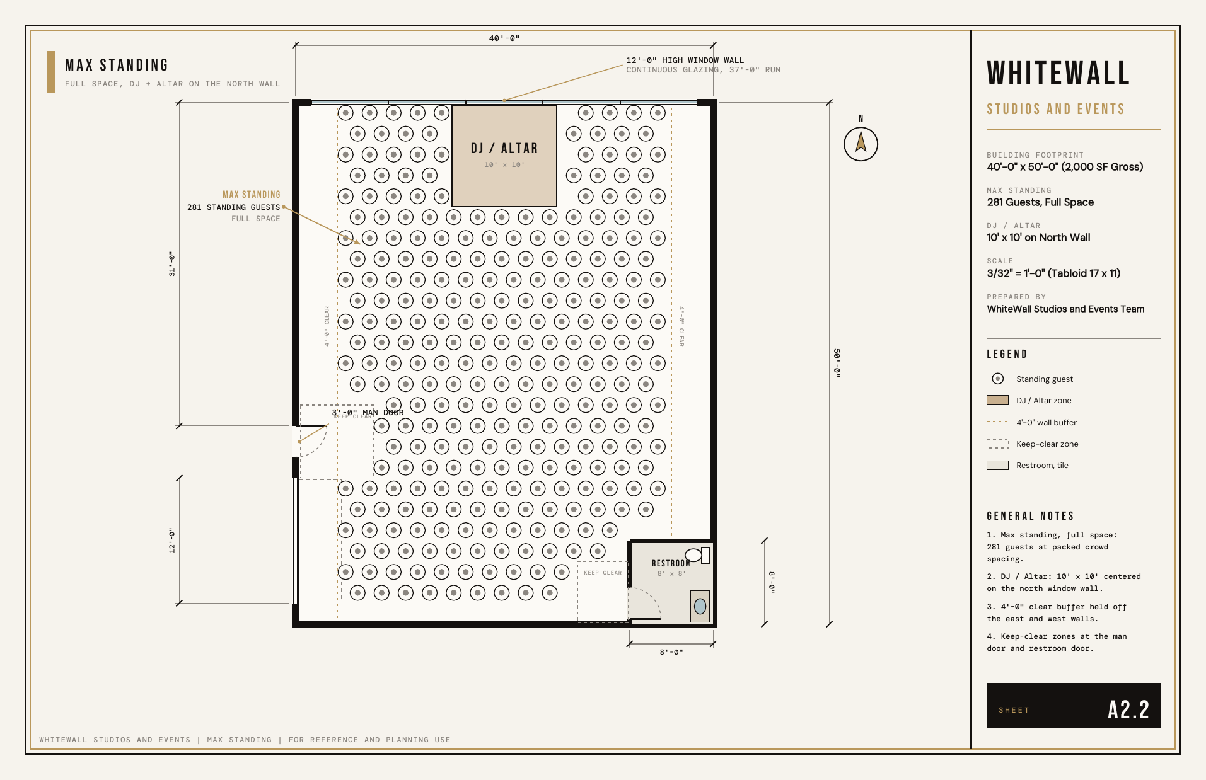The width and height of the screenshot is (1206, 780).
Task: Click the FULL SPACE, DJ + ALTAR subtitle
Action: pos(172,84)
